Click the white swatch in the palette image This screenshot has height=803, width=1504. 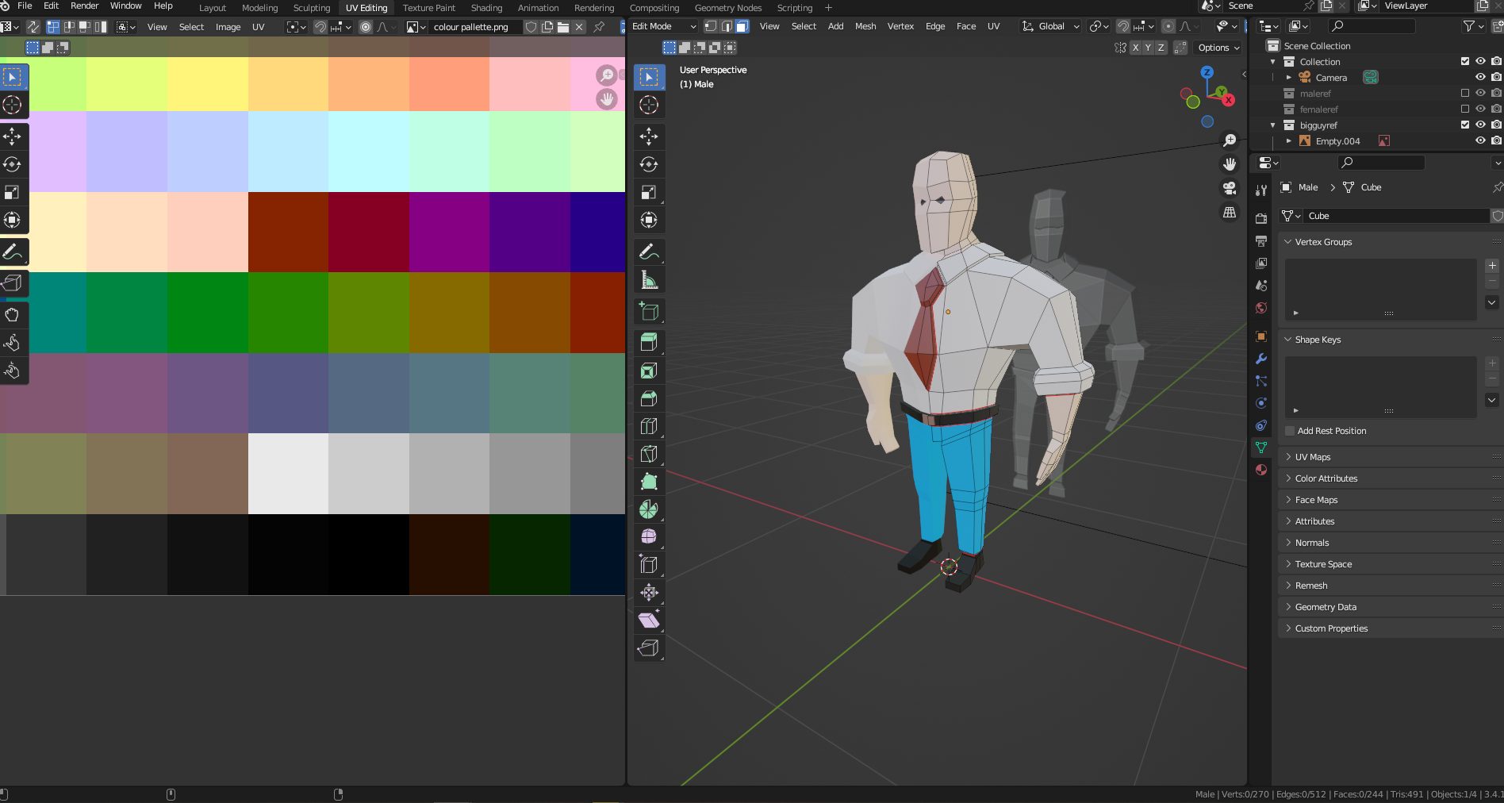click(x=288, y=474)
